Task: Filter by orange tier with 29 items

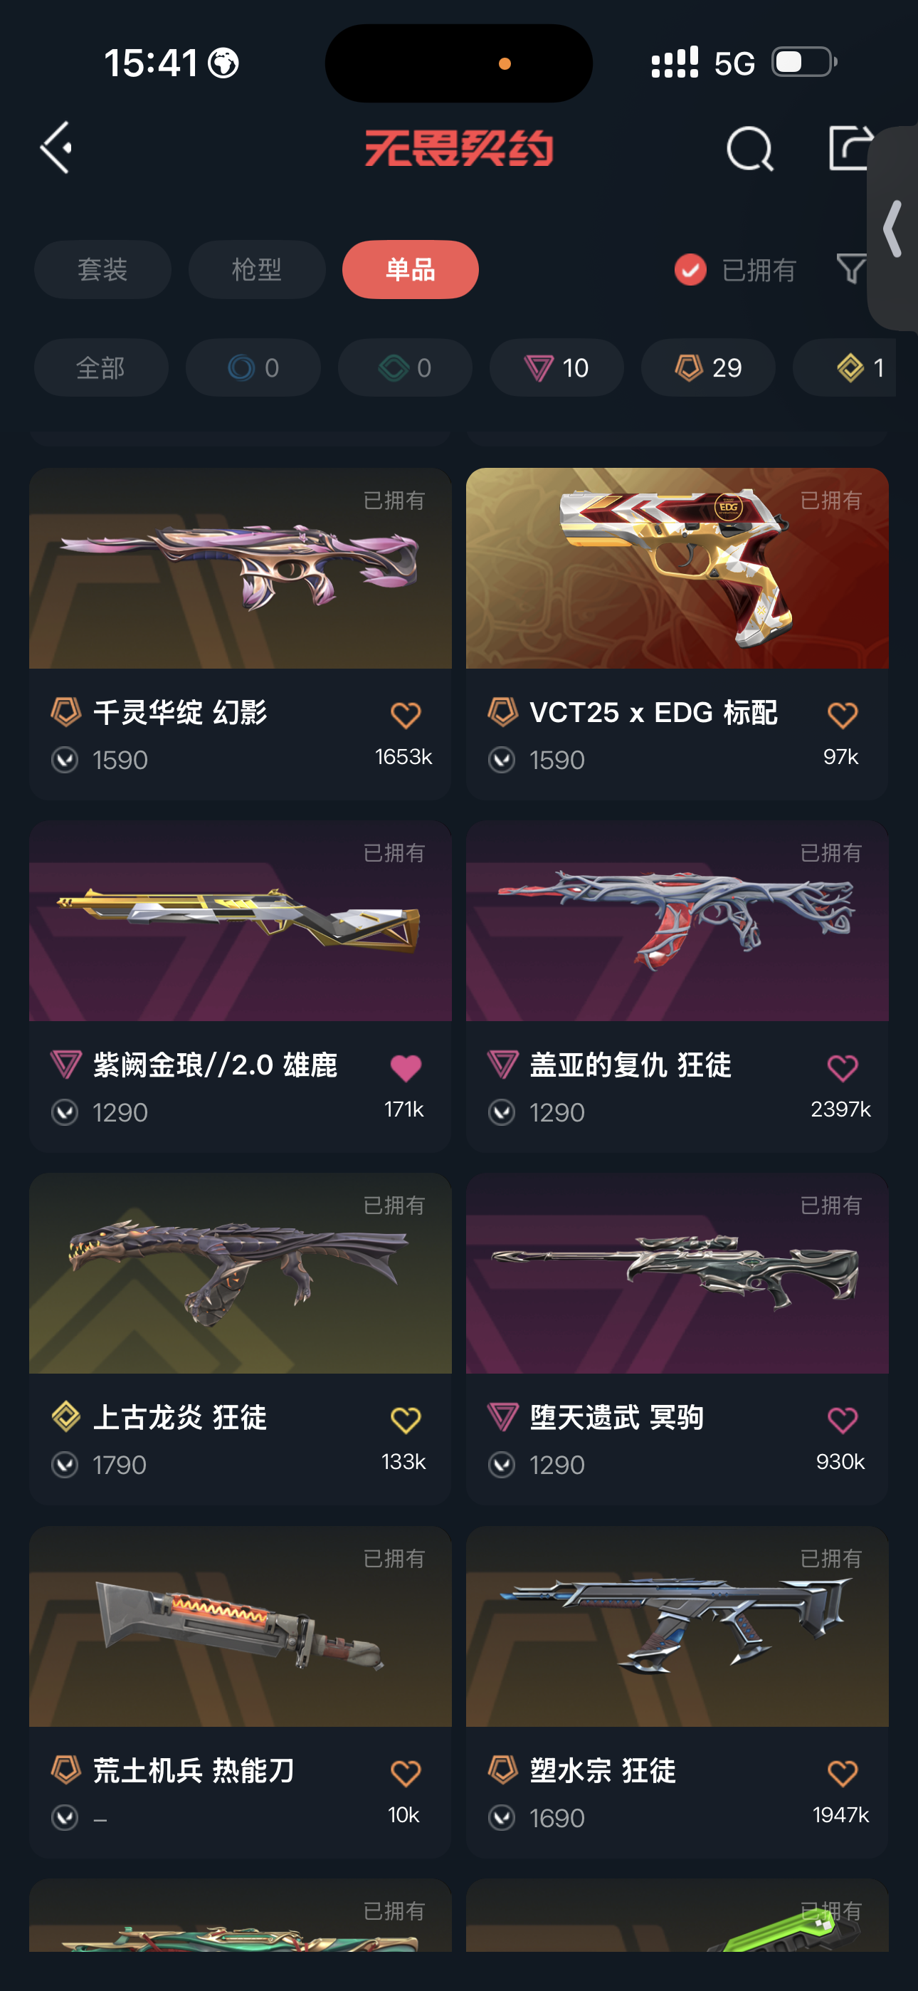Action: tap(708, 368)
